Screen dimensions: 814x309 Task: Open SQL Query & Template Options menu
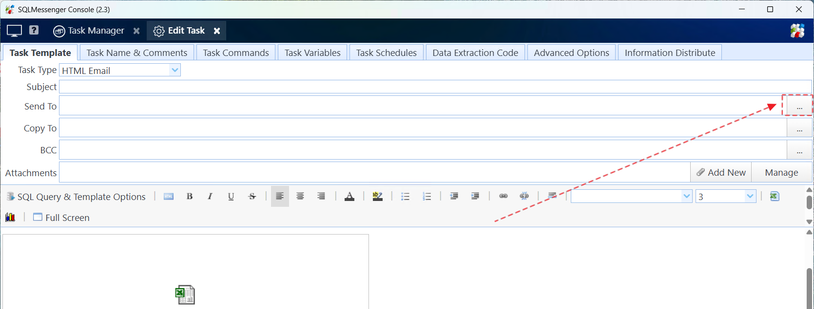[76, 197]
